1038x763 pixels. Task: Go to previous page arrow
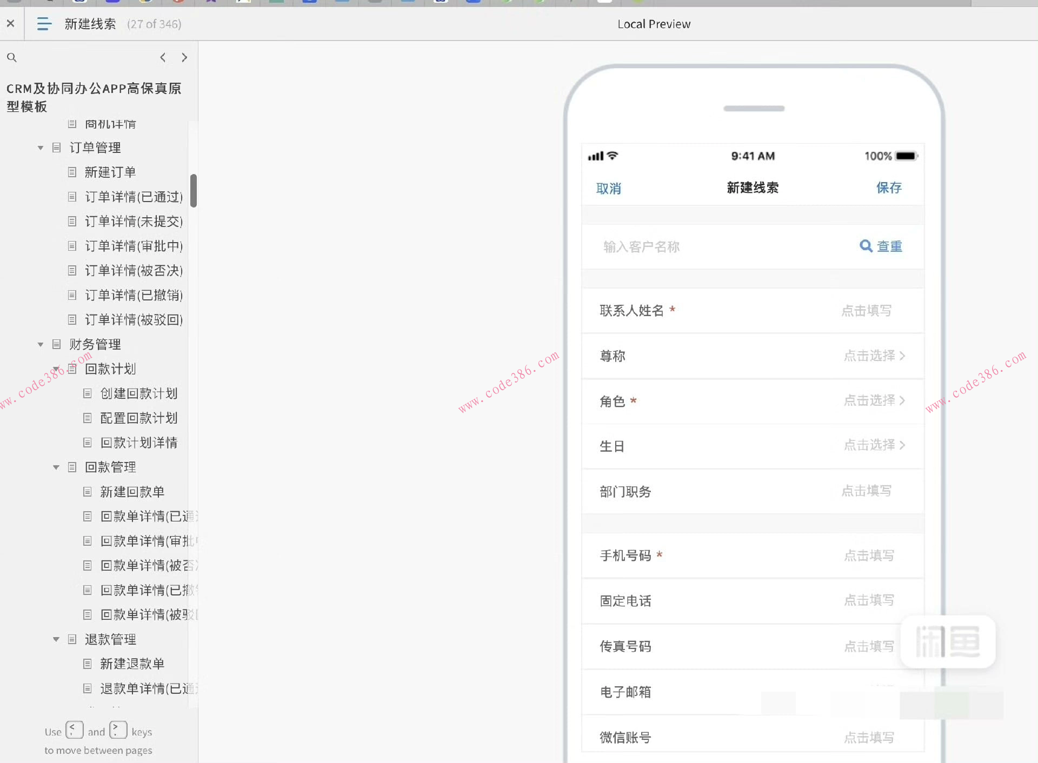(x=163, y=57)
